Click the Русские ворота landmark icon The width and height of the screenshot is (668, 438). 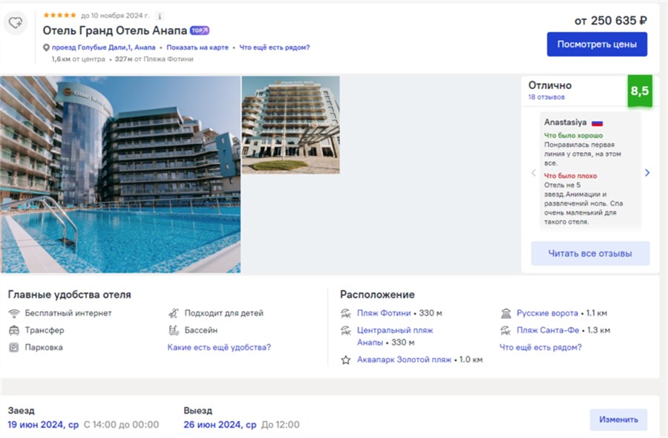coord(506,313)
